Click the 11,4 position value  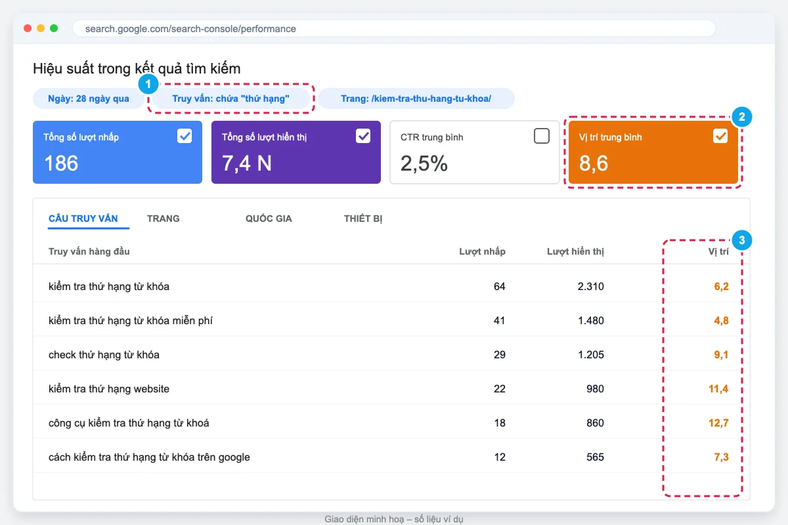718,388
